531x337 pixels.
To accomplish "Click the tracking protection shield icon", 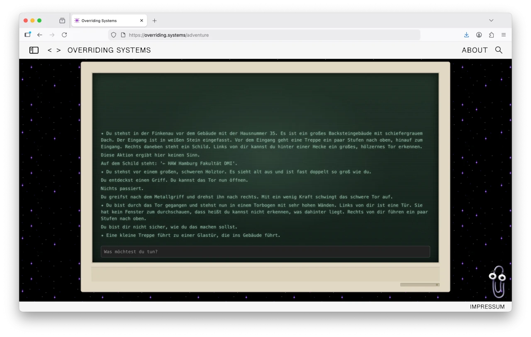I will [x=114, y=35].
